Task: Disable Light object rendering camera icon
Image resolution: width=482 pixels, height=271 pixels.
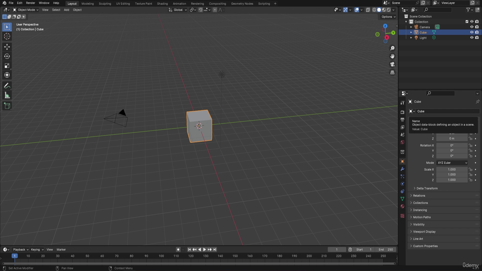Action: pyautogui.click(x=477, y=38)
